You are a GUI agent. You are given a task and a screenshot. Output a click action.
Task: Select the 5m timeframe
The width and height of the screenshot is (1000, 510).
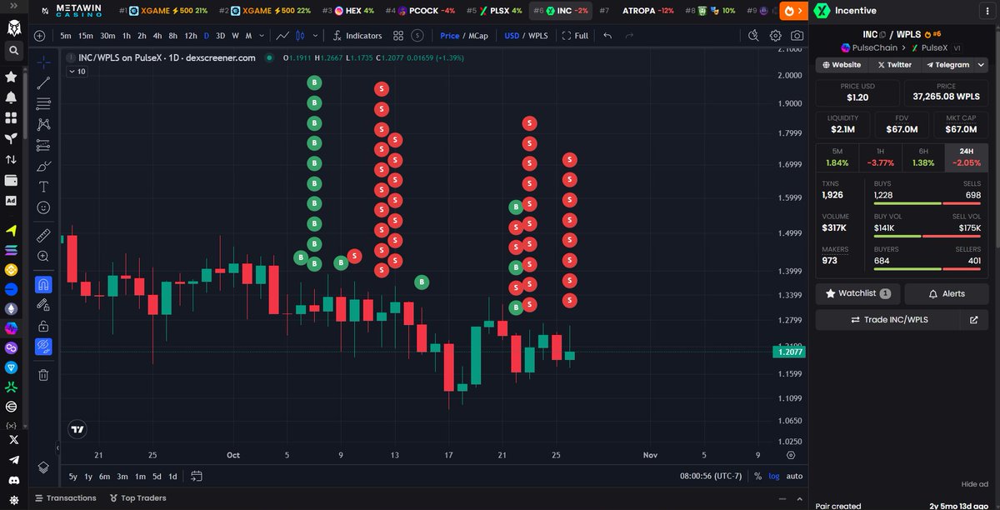66,36
